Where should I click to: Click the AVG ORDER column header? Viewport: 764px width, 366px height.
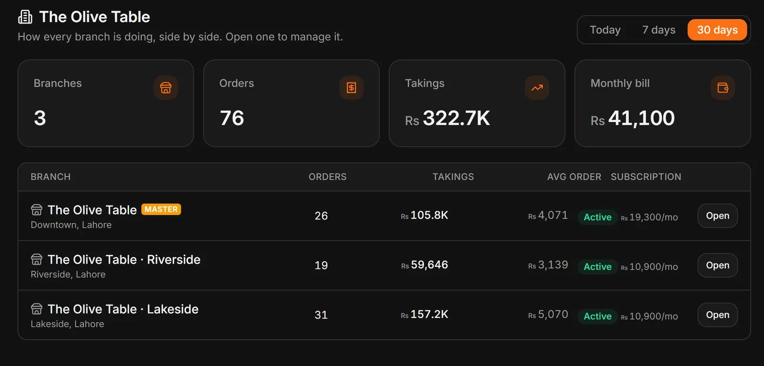(574, 177)
